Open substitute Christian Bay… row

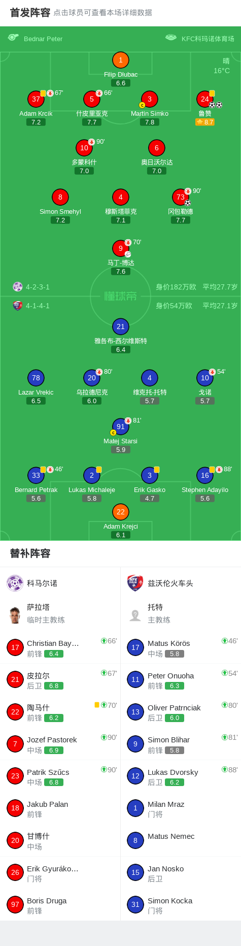(x=60, y=648)
